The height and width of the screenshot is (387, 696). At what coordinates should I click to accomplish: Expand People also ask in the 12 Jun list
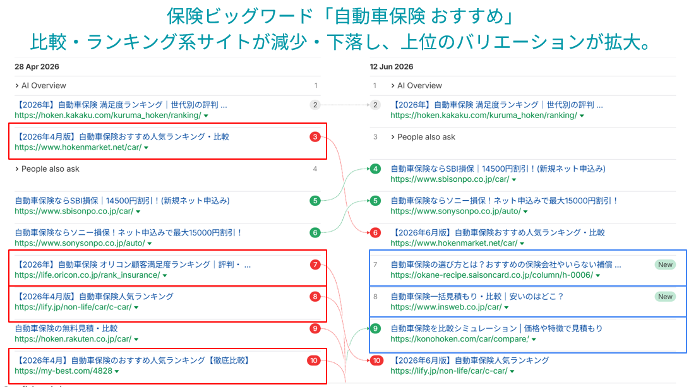(x=393, y=137)
